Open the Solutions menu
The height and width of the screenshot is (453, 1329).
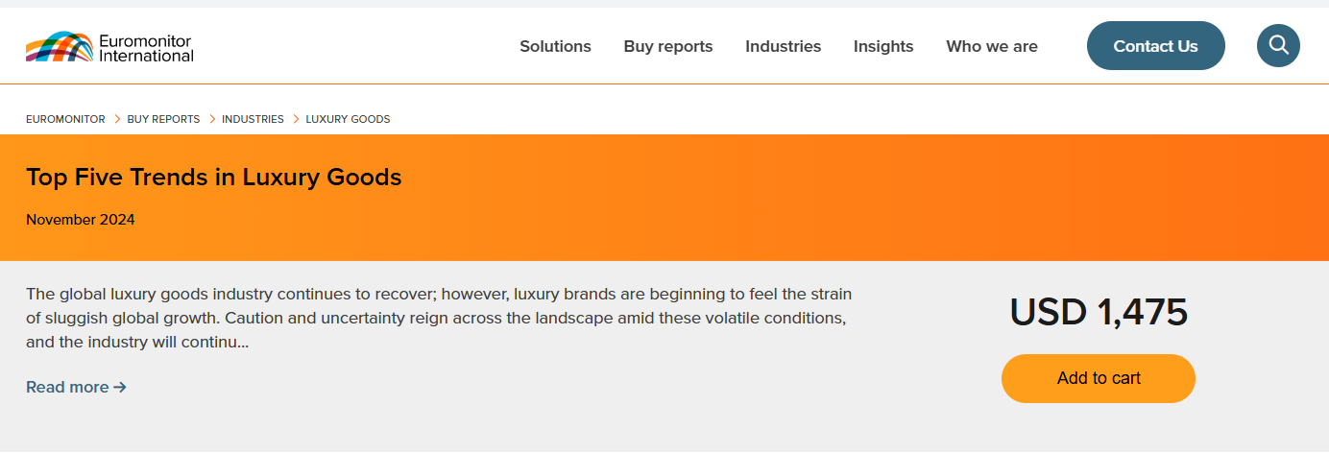555,46
